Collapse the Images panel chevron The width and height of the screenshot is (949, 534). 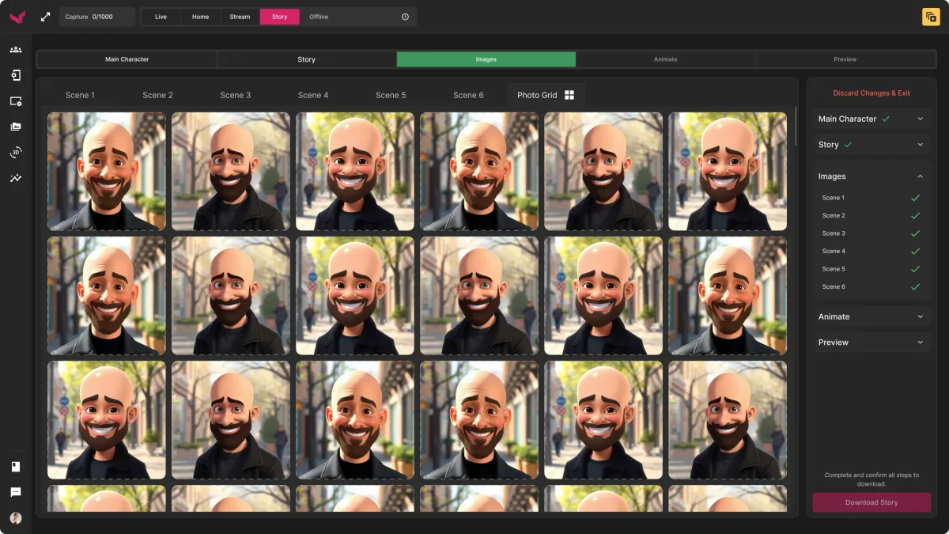click(920, 176)
